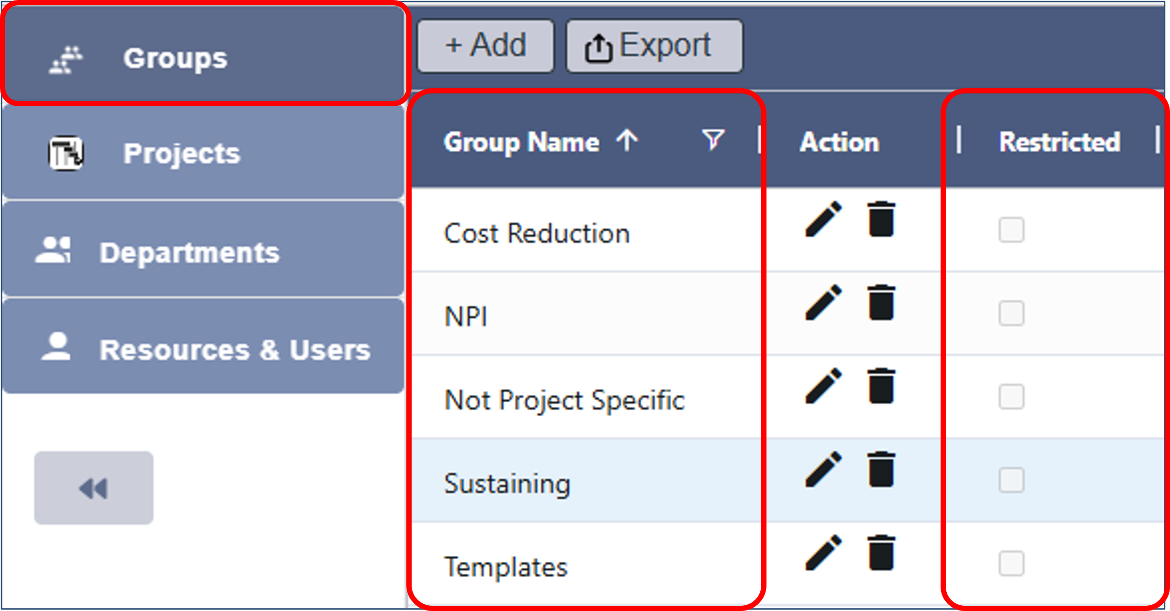Open filter icon on Group Name column
1170x611 pixels.
[713, 140]
